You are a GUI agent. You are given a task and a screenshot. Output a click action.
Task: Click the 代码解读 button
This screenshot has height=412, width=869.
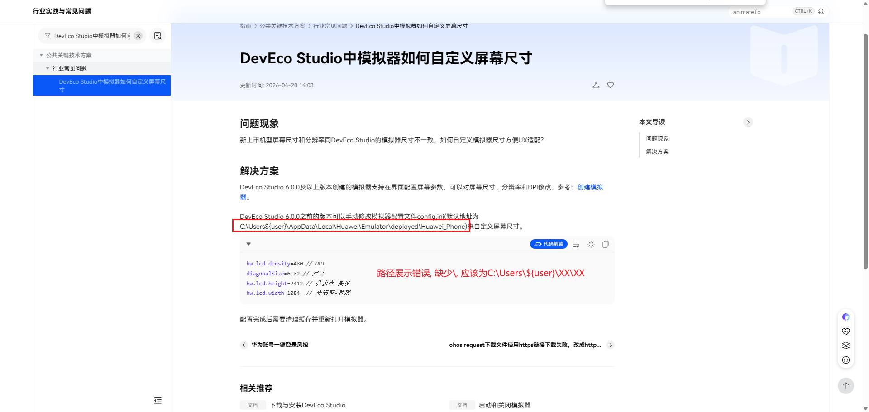(x=549, y=244)
